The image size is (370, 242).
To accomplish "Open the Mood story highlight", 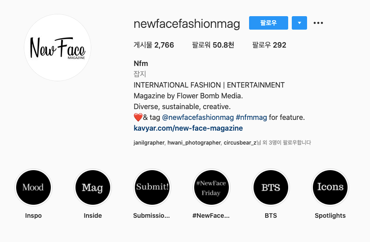I will [x=33, y=188].
